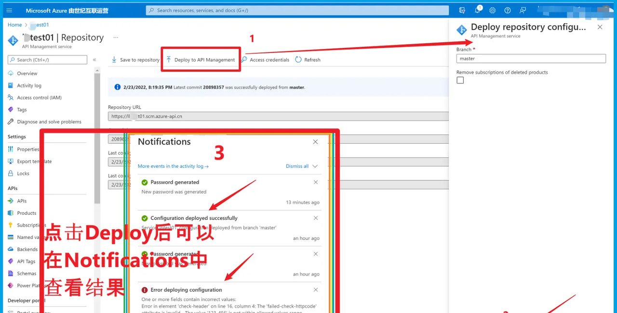
Task: Dismiss the Configuration deployed successfully notification
Action: tap(316, 218)
